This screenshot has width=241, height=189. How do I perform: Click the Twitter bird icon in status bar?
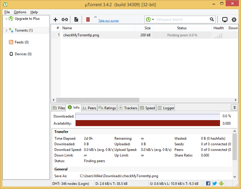(x=215, y=183)
